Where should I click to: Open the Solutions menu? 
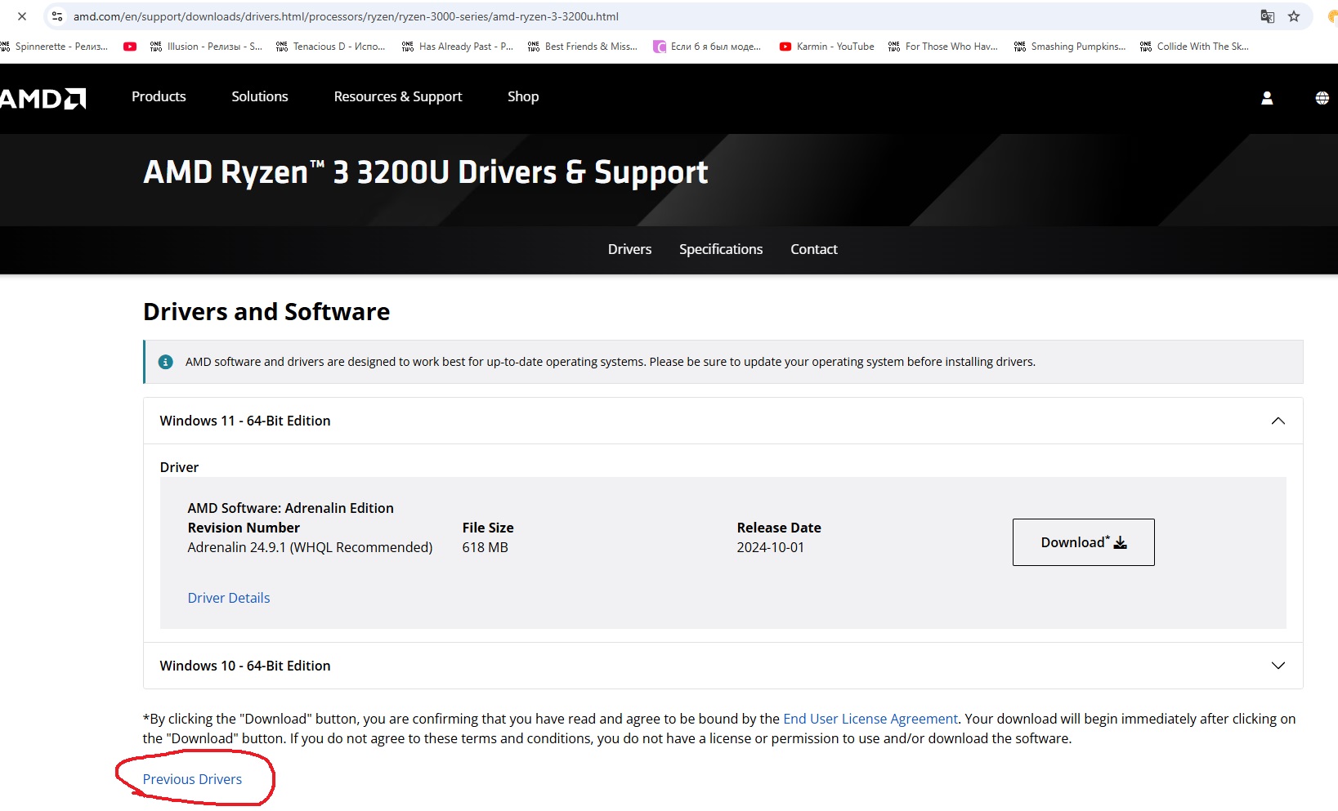pos(260,96)
